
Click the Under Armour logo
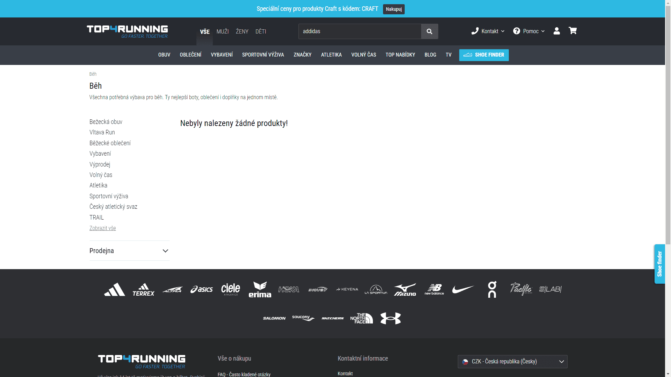pyautogui.click(x=390, y=318)
